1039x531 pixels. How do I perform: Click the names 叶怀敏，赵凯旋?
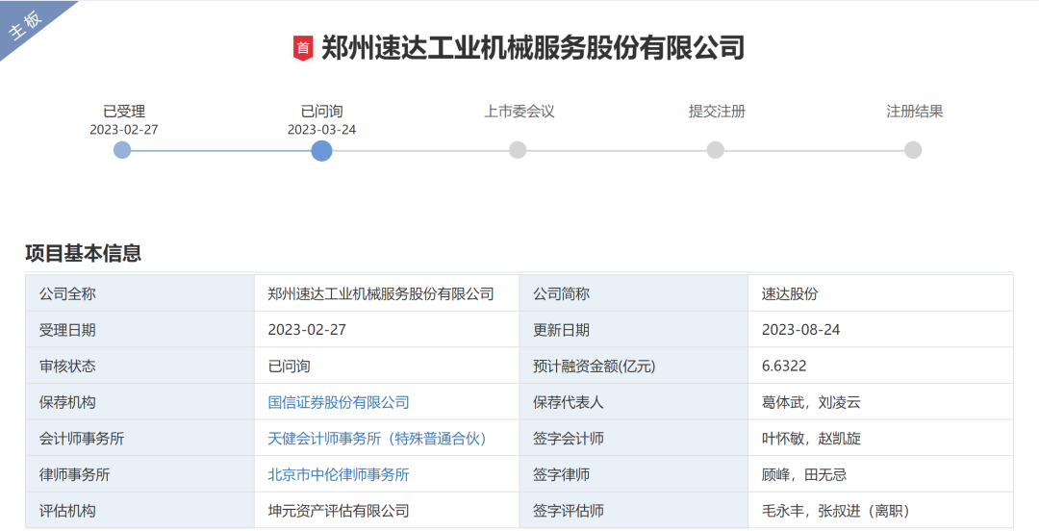(x=811, y=439)
